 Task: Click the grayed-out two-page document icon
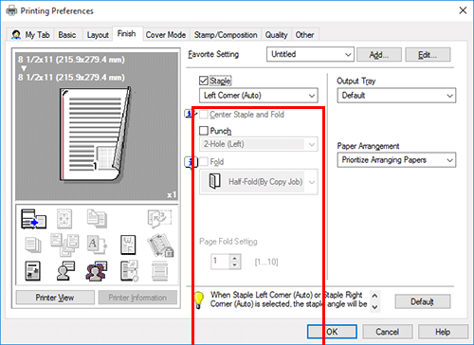coord(97,218)
